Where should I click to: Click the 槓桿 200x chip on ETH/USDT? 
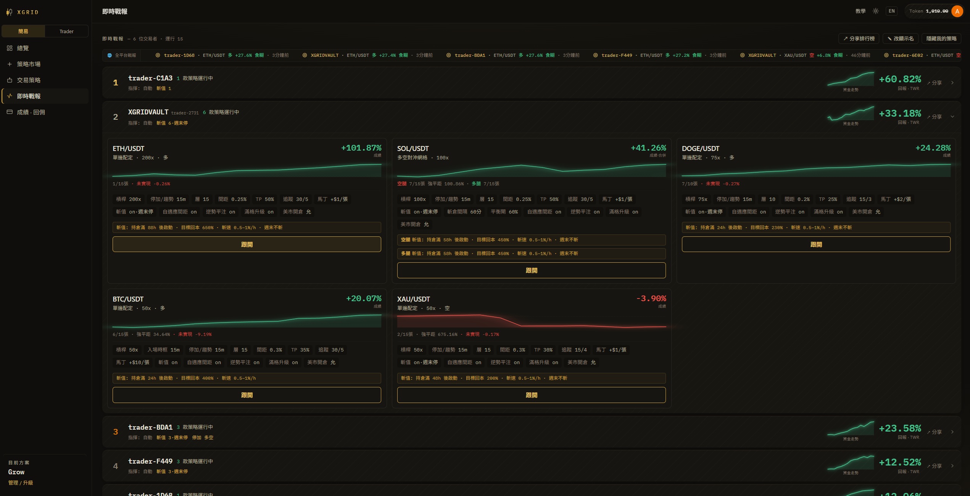point(129,199)
